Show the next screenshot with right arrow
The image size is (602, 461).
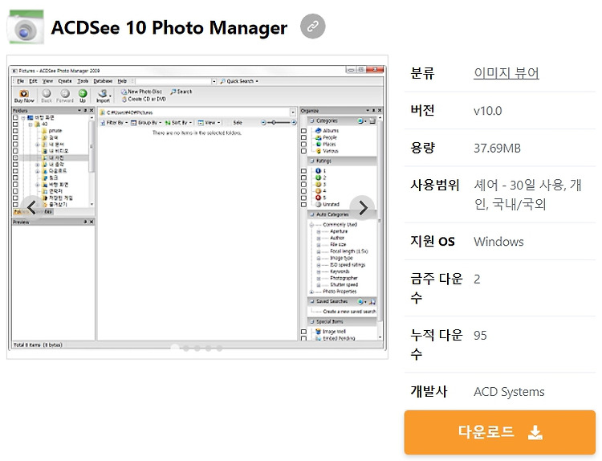point(363,208)
